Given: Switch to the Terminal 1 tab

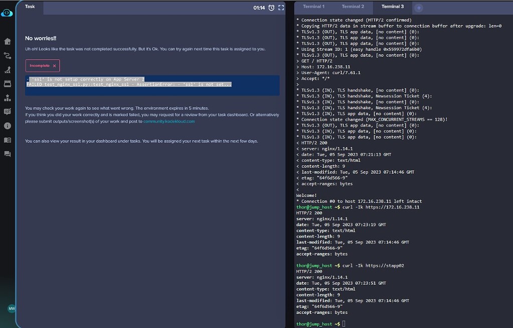Looking at the screenshot, I should point(313,7).
